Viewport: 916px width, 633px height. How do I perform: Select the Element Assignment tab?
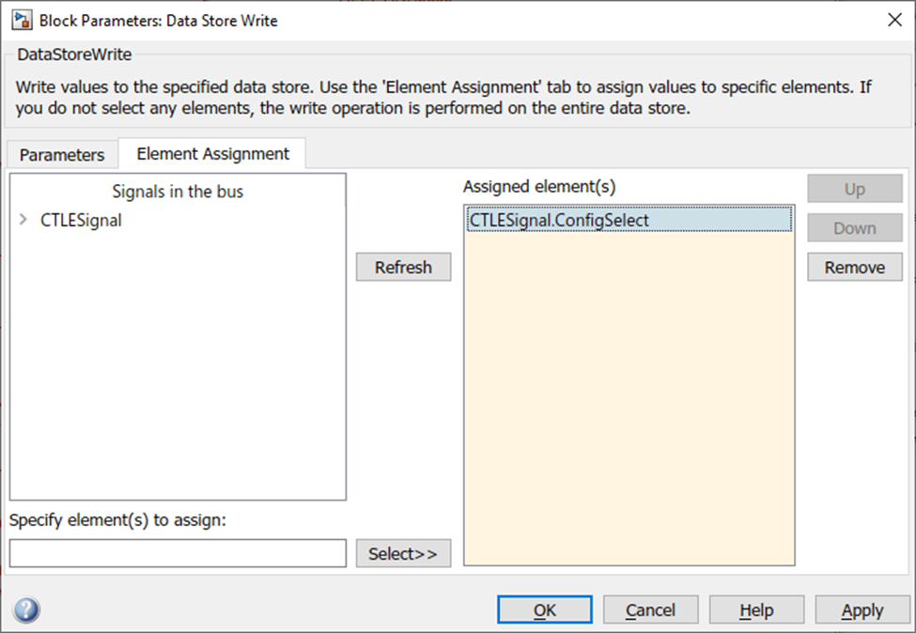click(x=213, y=153)
